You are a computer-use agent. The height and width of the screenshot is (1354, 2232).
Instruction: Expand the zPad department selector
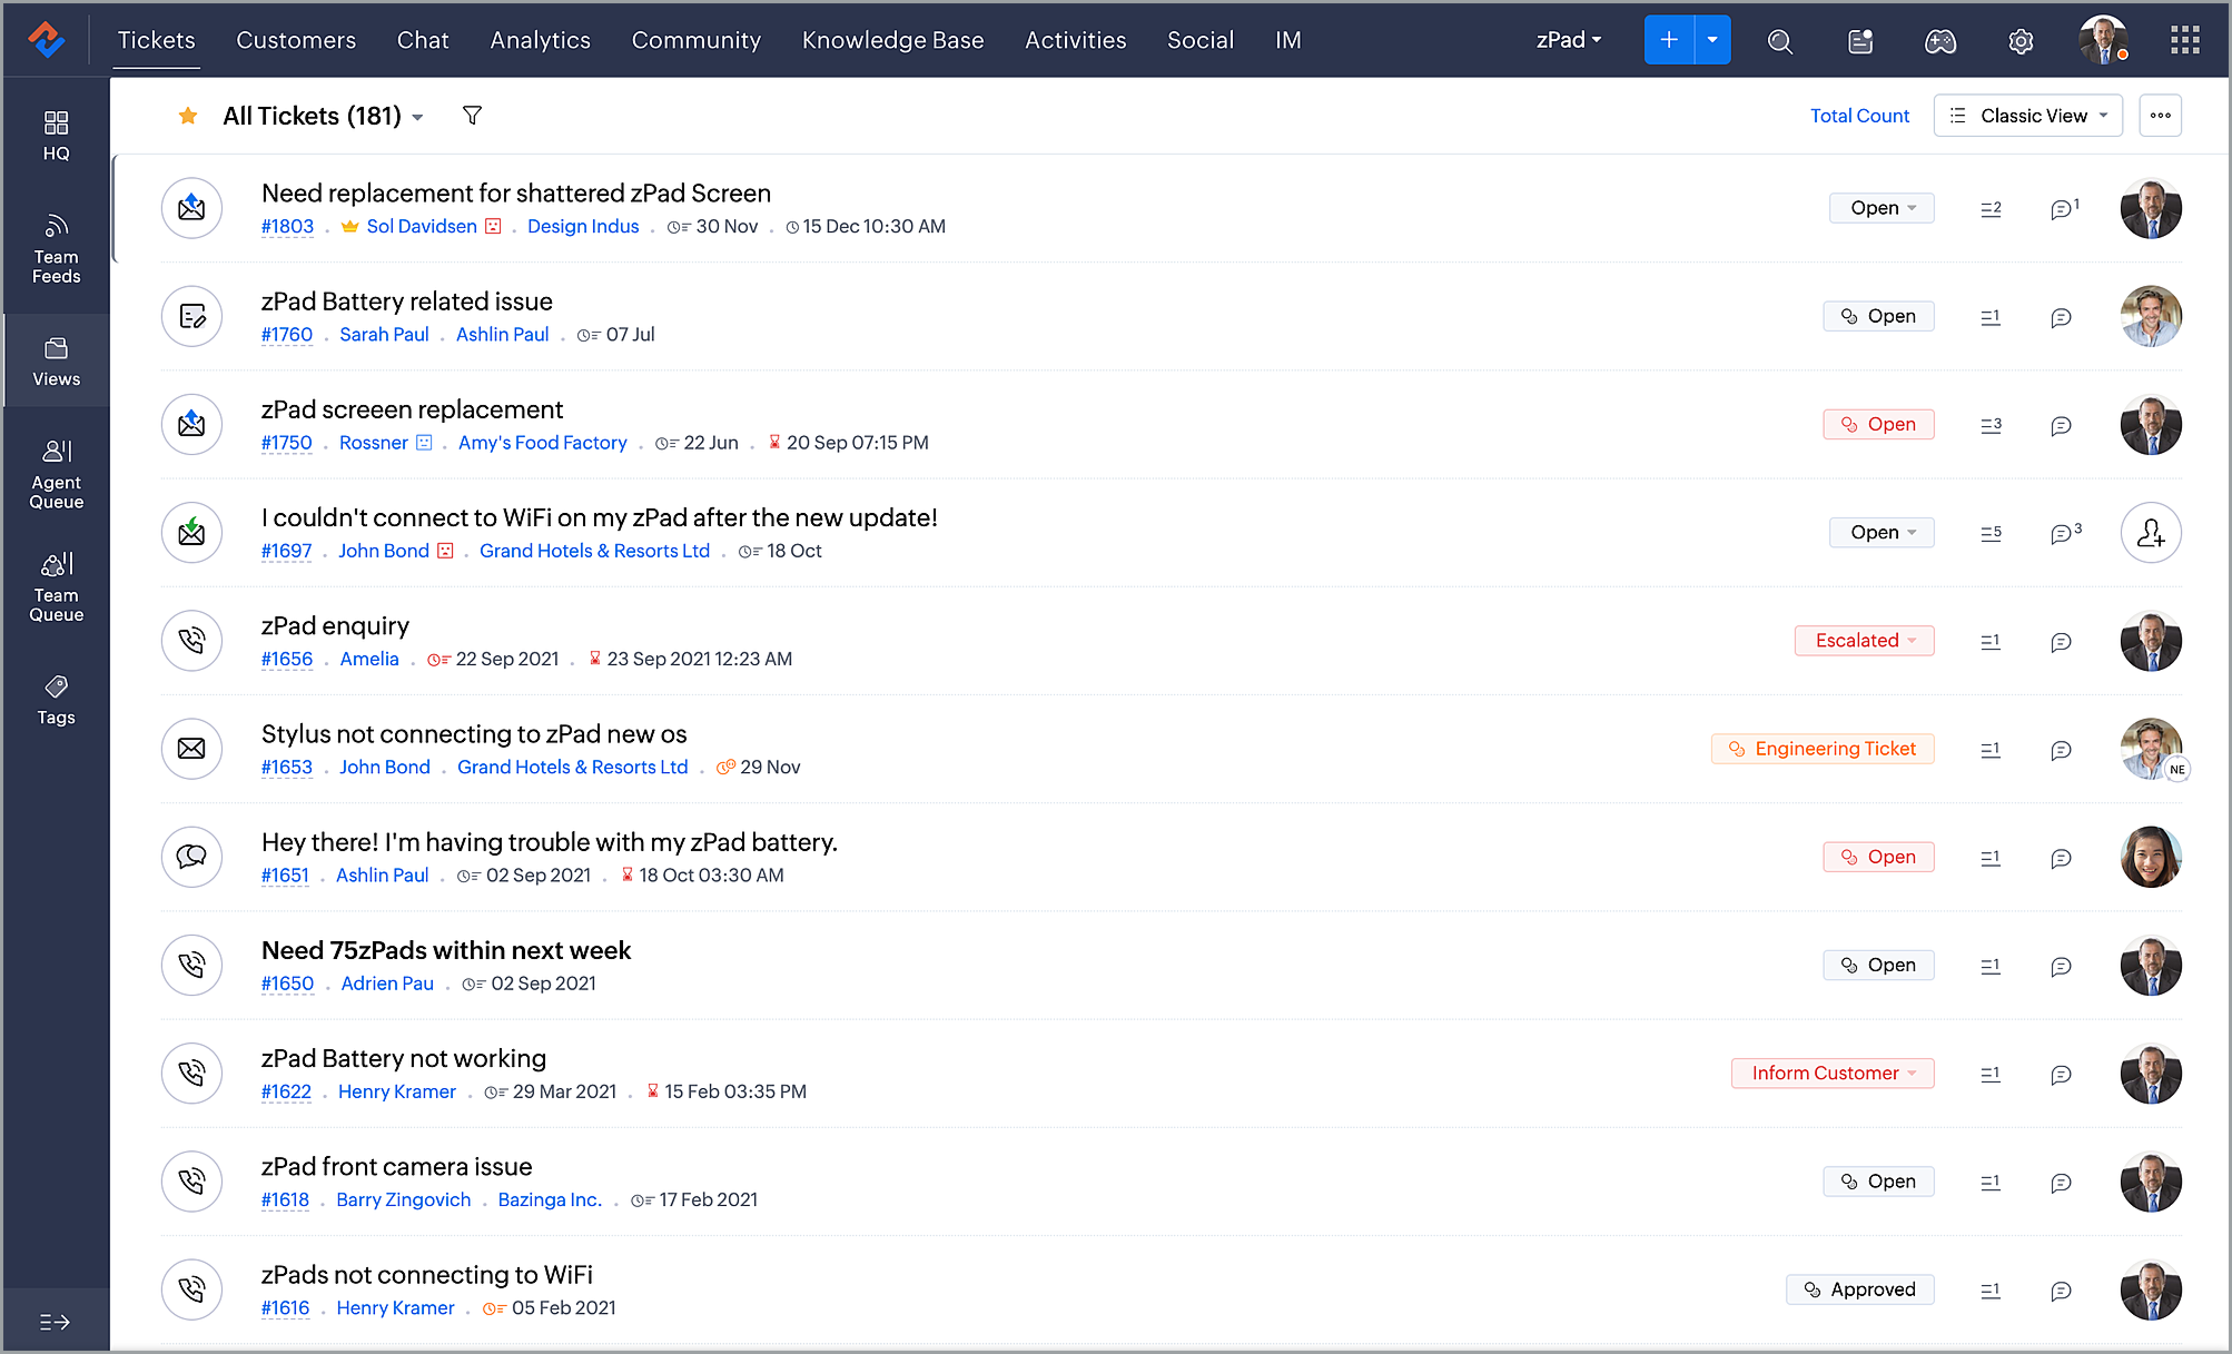(x=1568, y=40)
